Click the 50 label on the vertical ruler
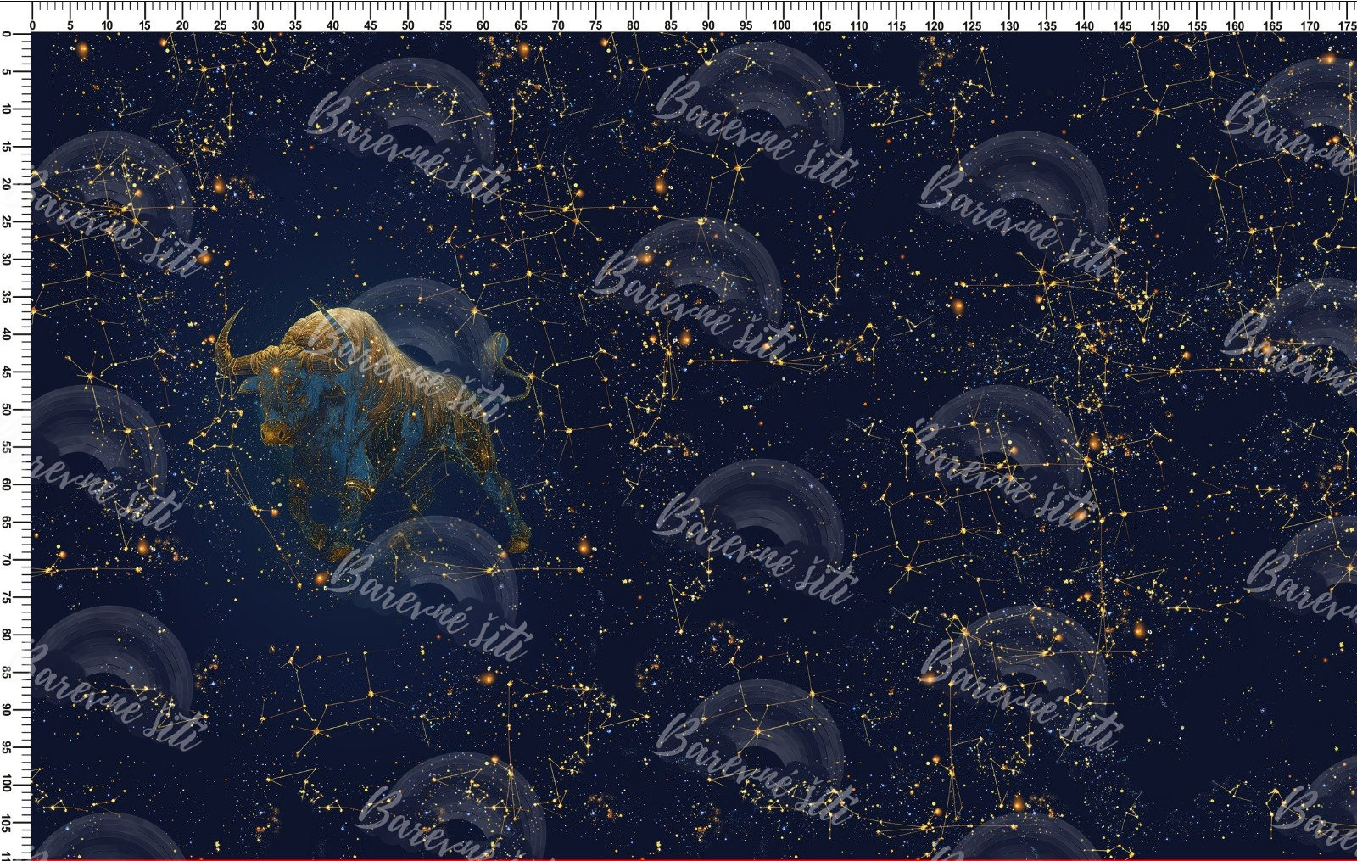The height and width of the screenshot is (861, 1357). [x=7, y=409]
